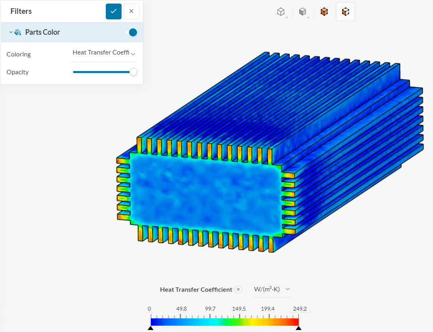Apply filters with the checkmark button
Viewport: 433px width, 332px height.
[114, 11]
